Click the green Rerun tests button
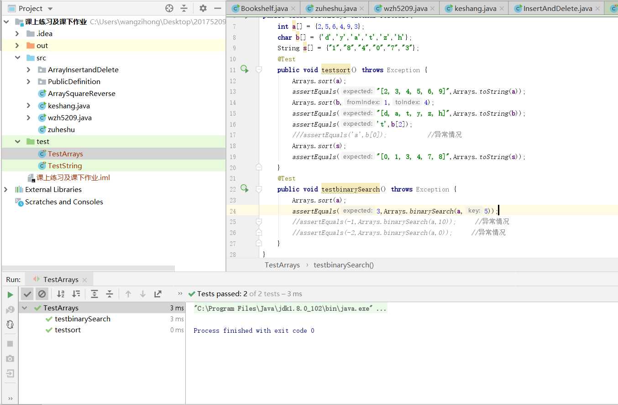The height and width of the screenshot is (405, 618). click(10, 294)
